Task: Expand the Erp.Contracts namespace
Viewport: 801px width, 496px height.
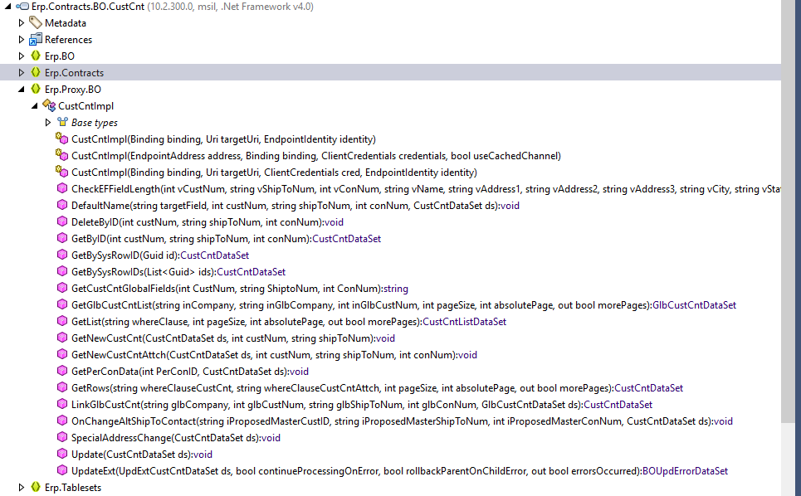Action: pos(21,72)
